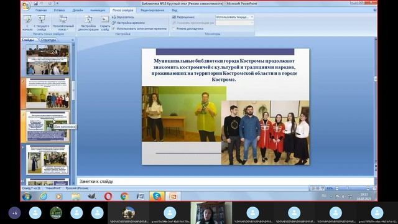398x224 pixels.
Task: Switch to Структура outline tab
Action: click(49, 40)
